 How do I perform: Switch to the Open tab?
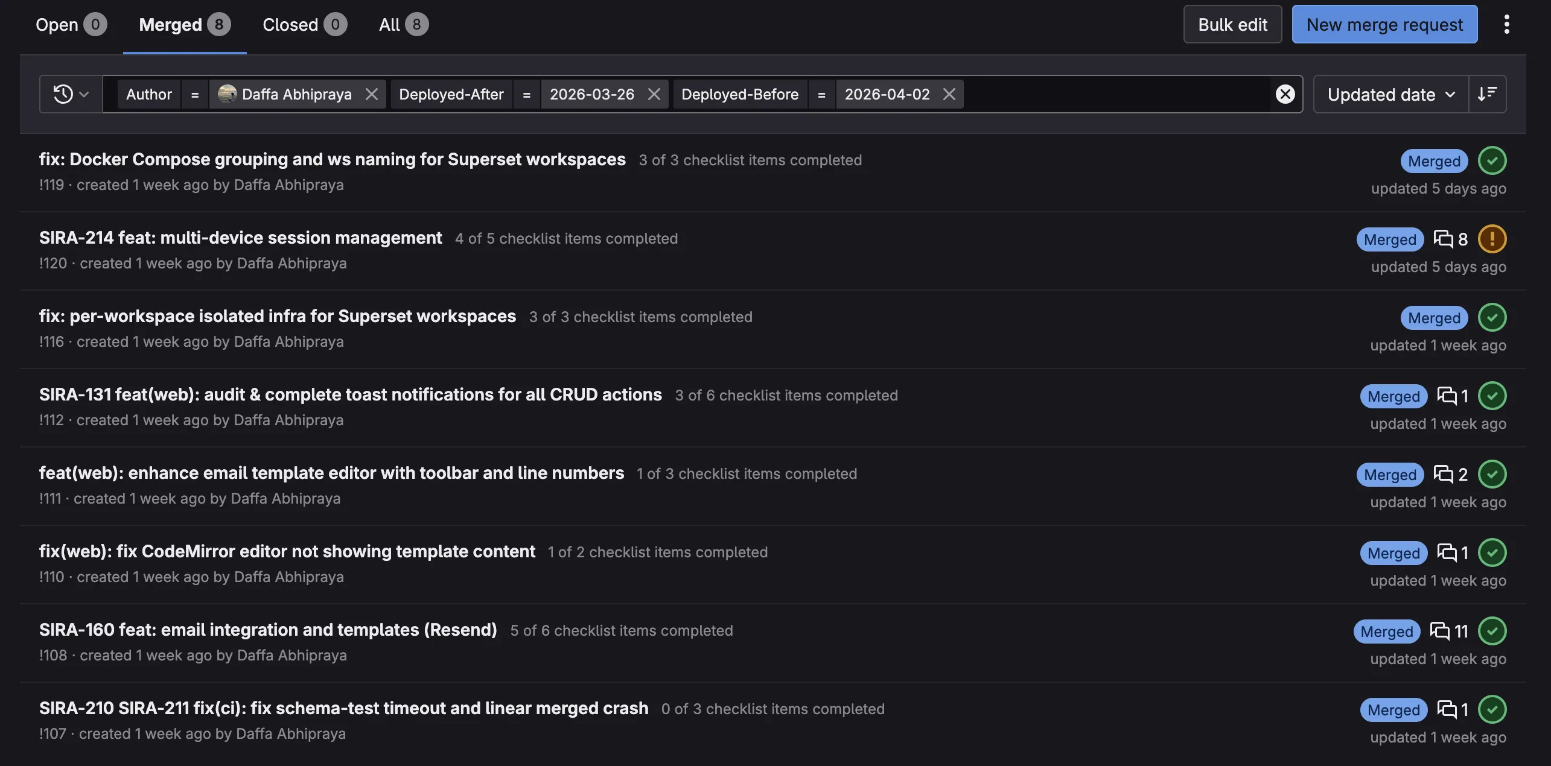pyautogui.click(x=71, y=25)
